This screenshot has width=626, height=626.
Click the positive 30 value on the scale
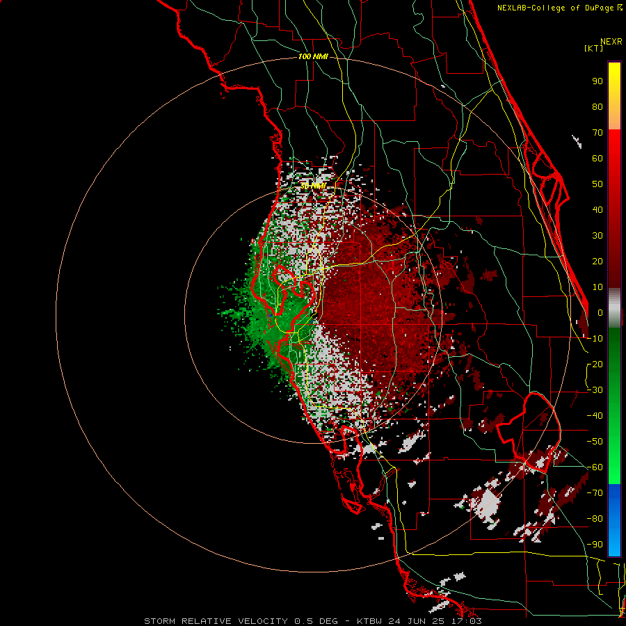597,236
